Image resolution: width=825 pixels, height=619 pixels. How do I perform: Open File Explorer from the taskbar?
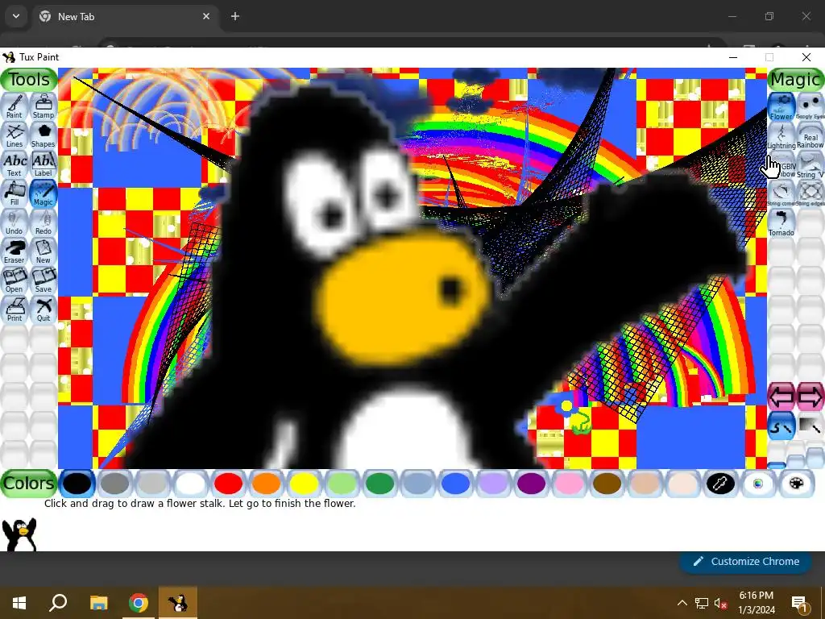[98, 603]
